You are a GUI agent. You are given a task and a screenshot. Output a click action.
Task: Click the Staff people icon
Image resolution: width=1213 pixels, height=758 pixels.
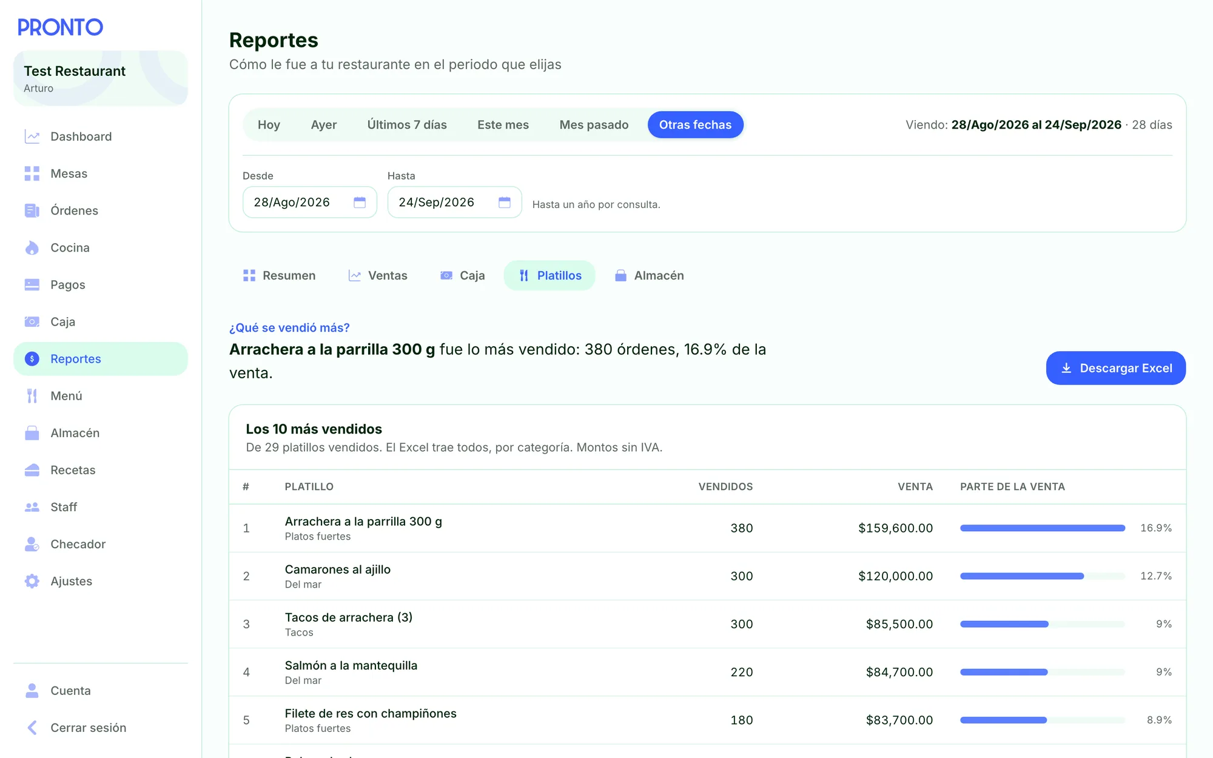pyautogui.click(x=32, y=507)
